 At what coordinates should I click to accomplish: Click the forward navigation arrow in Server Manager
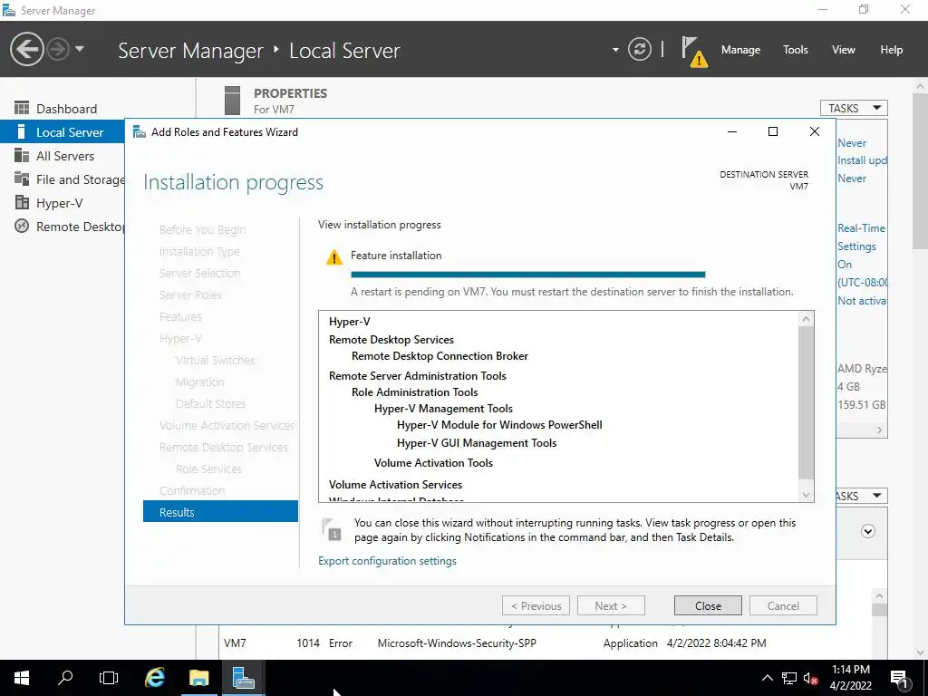click(x=58, y=49)
